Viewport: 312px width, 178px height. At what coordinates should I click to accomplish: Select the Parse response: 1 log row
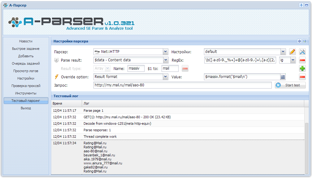tap(178, 130)
